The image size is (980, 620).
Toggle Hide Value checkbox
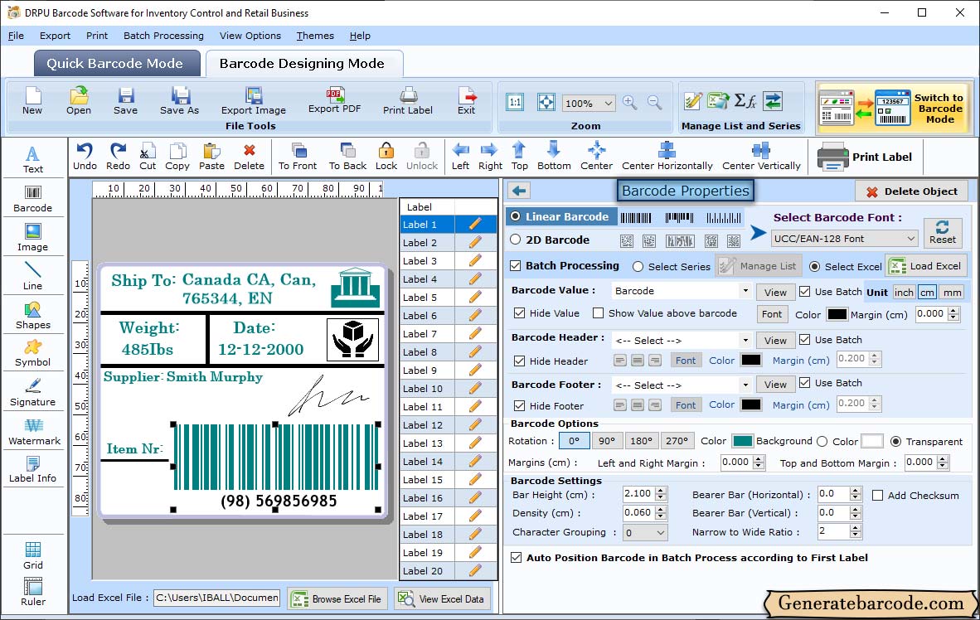(x=519, y=313)
